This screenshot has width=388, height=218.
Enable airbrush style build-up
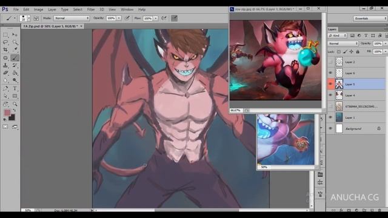pyautogui.click(x=164, y=18)
